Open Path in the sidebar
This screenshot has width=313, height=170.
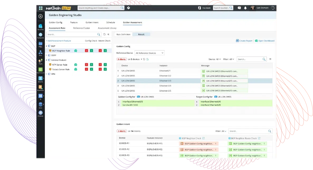coord(41,62)
